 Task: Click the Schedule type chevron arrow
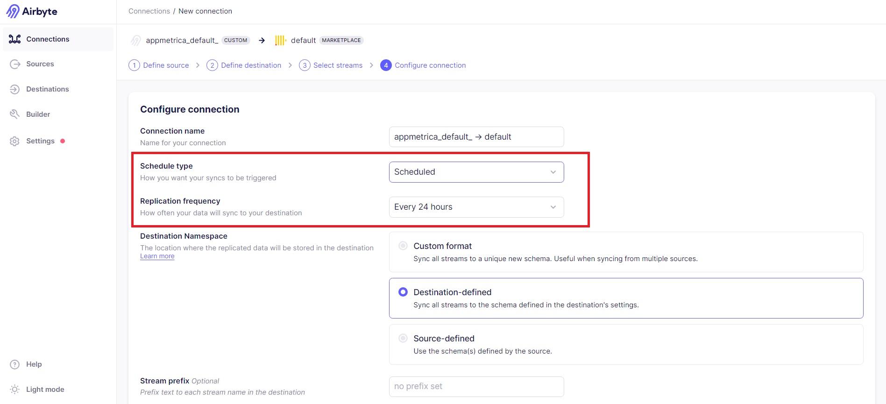(553, 172)
